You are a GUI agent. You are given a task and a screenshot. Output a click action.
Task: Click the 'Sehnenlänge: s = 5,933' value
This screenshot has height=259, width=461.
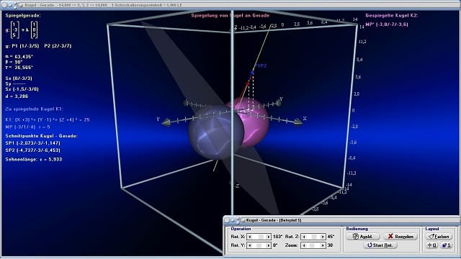pyautogui.click(x=34, y=160)
